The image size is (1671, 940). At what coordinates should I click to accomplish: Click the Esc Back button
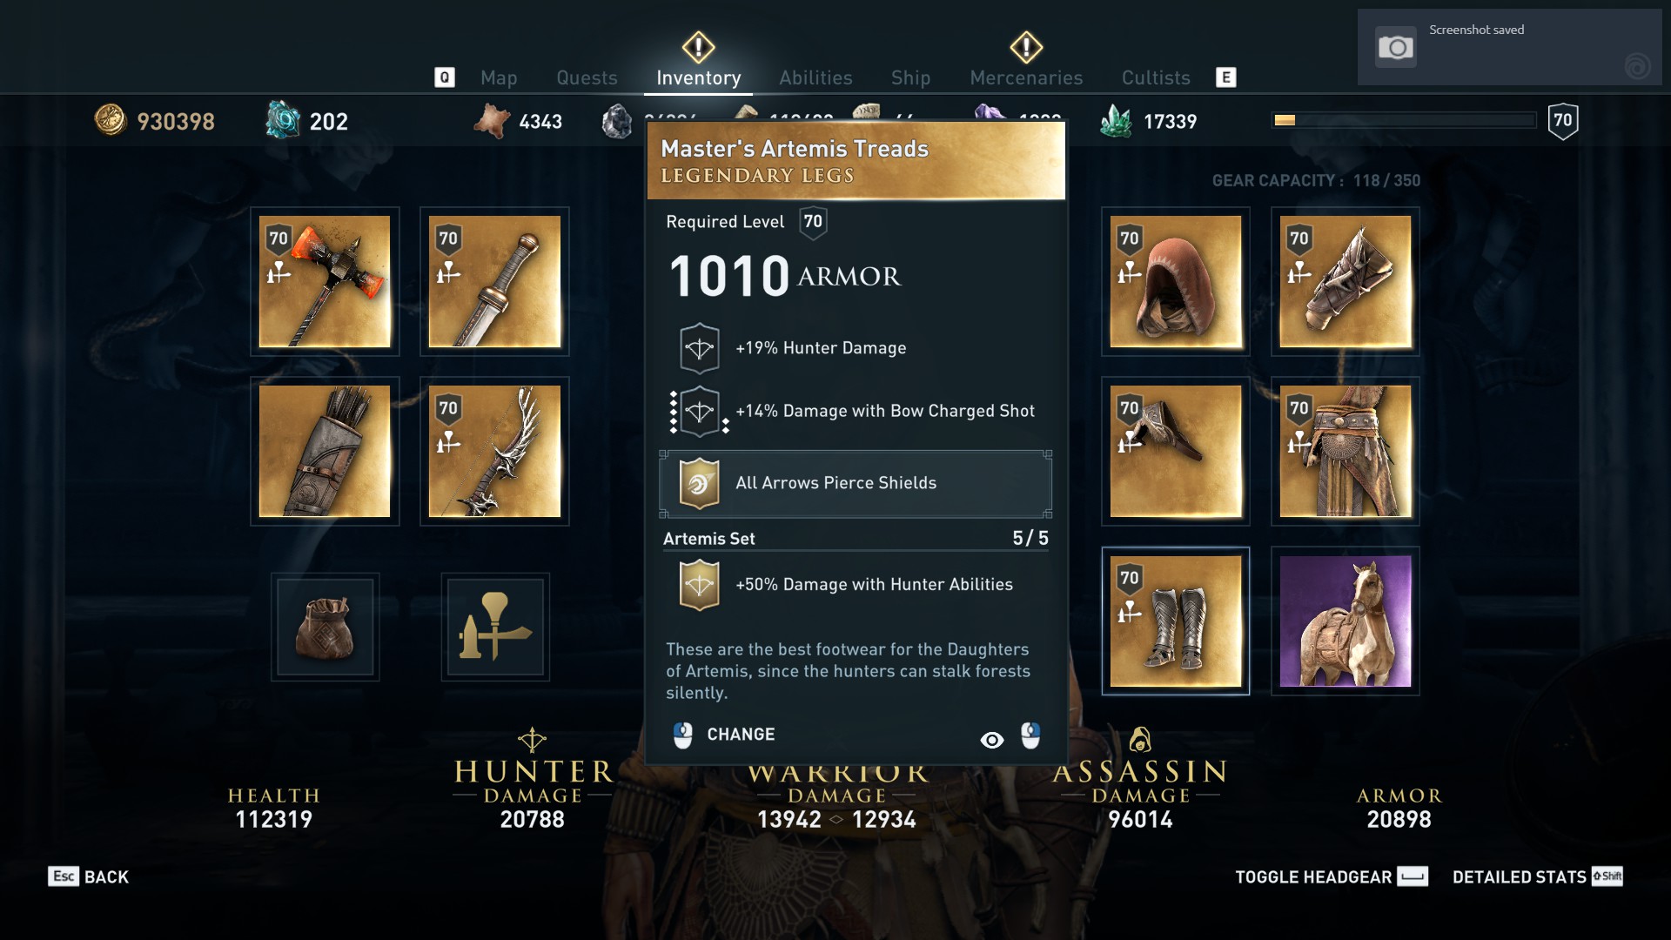tap(89, 876)
